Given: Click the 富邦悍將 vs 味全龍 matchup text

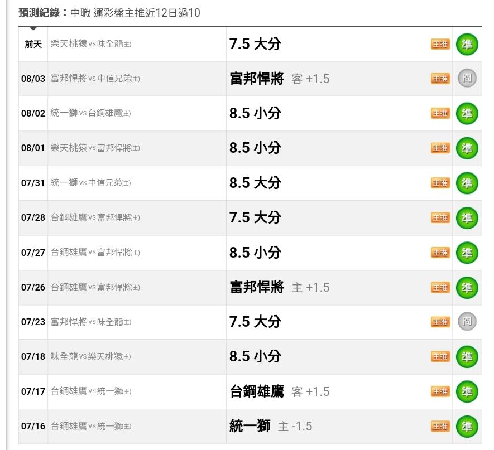Looking at the screenshot, I should (91, 322).
